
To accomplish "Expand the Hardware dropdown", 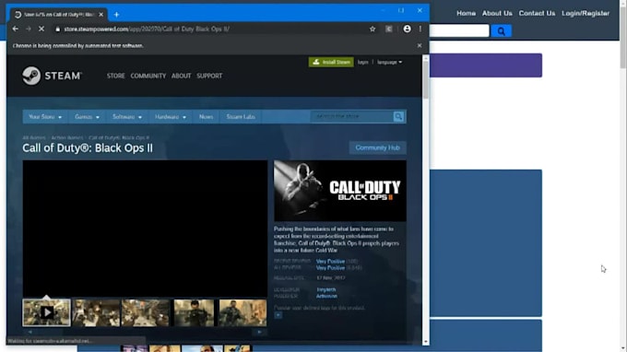I will coord(170,117).
